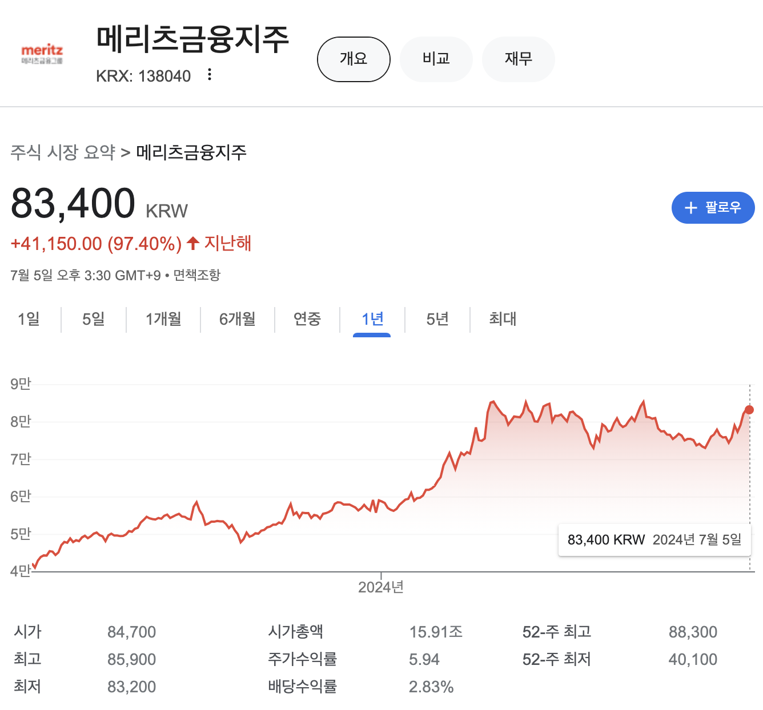Image resolution: width=763 pixels, height=710 pixels.
Task: Click the 시가 value 84,700
Action: pos(131,632)
